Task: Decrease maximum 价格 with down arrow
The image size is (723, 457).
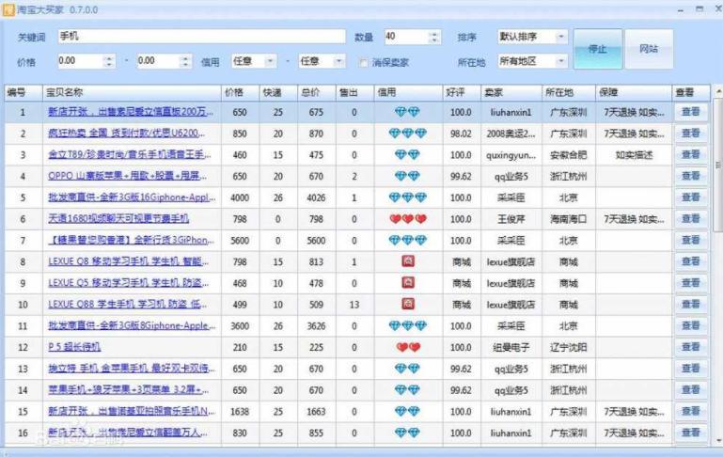Action: [x=185, y=65]
